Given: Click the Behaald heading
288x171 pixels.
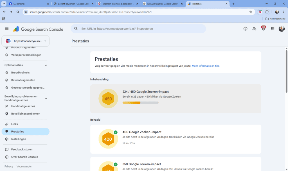Looking at the screenshot, I should click(x=95, y=120).
